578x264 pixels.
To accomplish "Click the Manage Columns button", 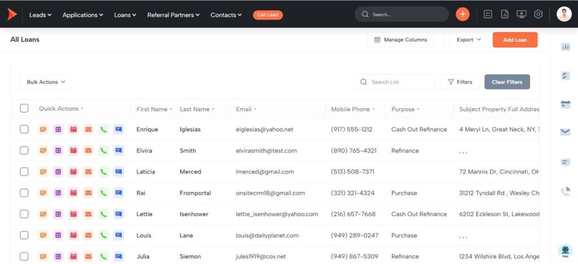I will click(400, 39).
